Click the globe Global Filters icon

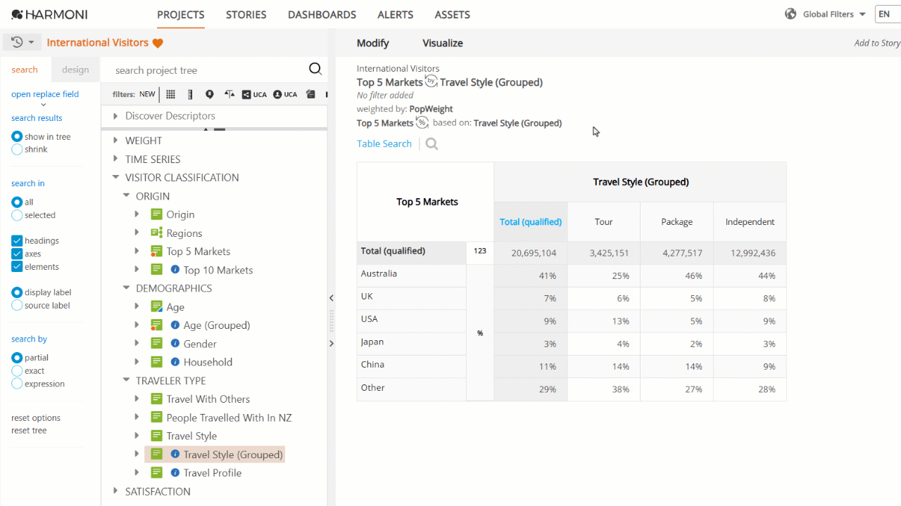tap(790, 14)
